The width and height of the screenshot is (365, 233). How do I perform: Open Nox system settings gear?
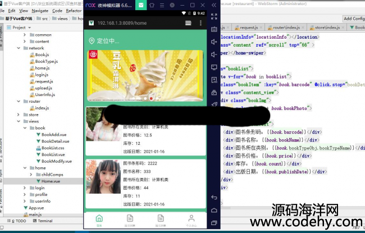click(x=172, y=5)
